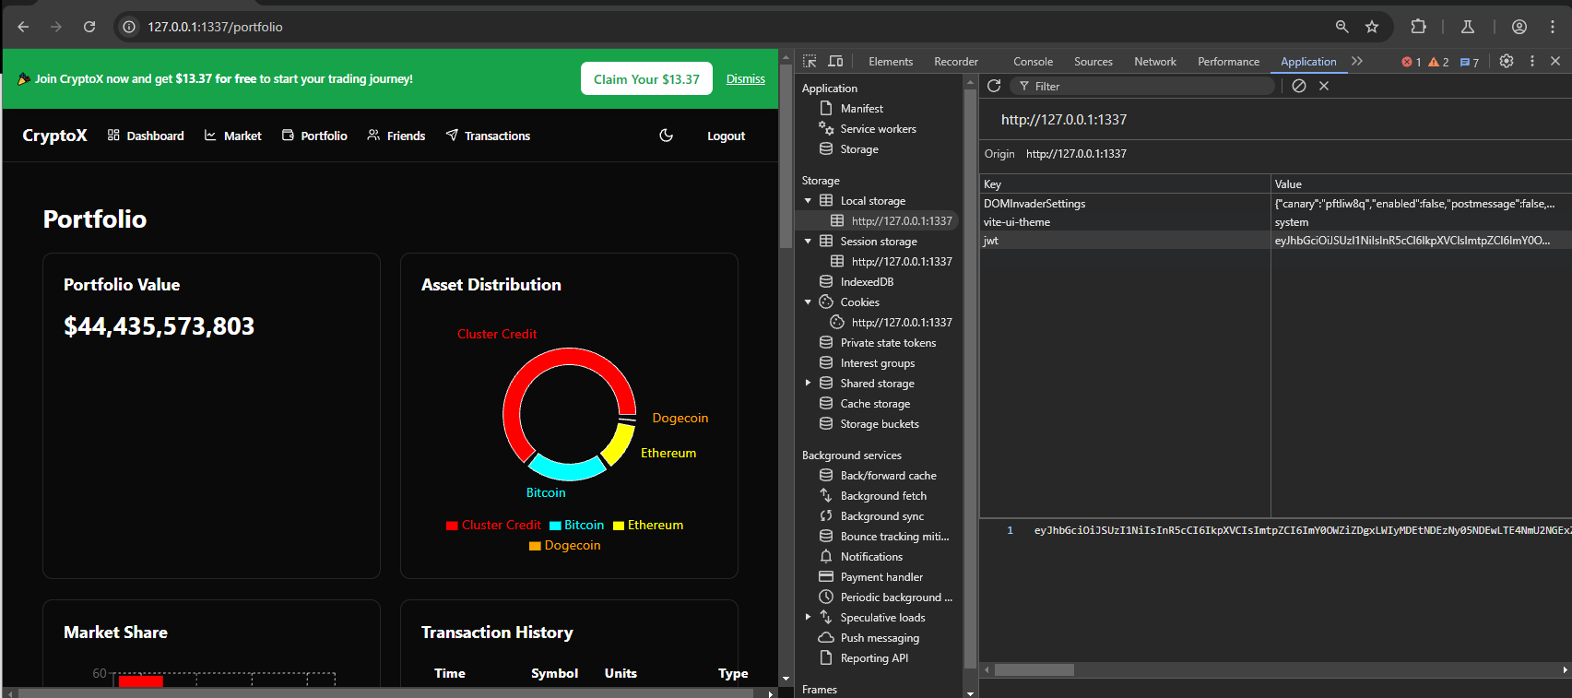The height and width of the screenshot is (698, 1572).
Task: Dismiss the promotional banner
Action: 745,79
